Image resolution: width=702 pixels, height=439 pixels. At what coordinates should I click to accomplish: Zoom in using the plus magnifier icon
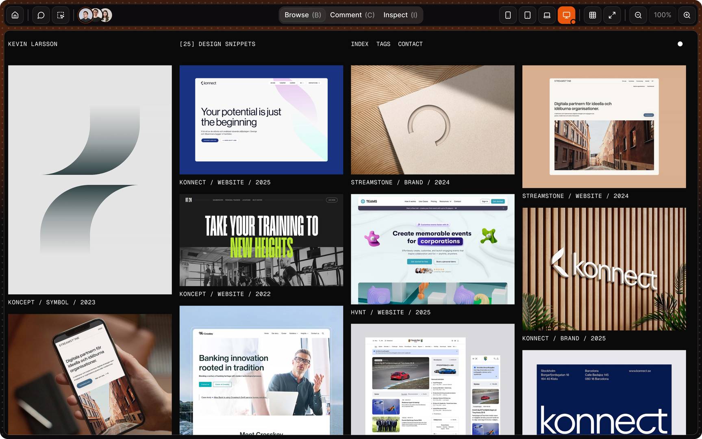(687, 15)
